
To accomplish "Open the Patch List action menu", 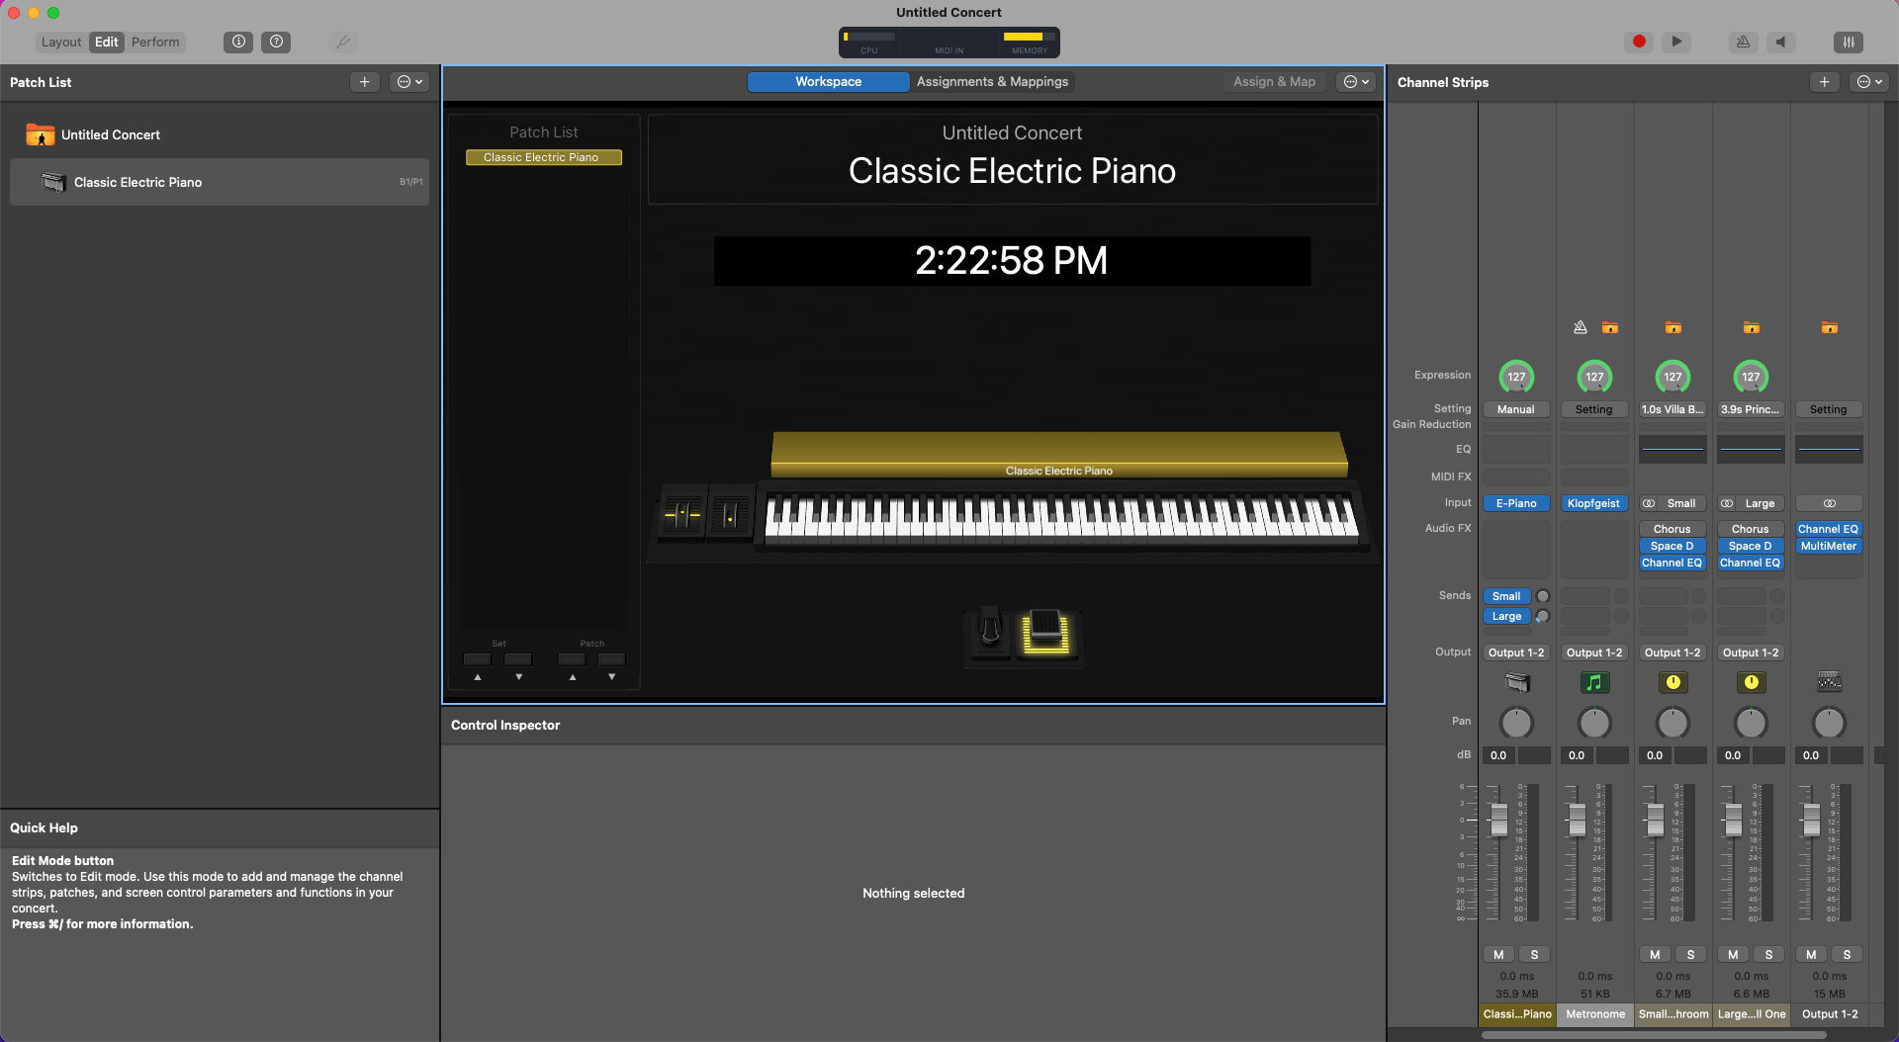I will (409, 82).
